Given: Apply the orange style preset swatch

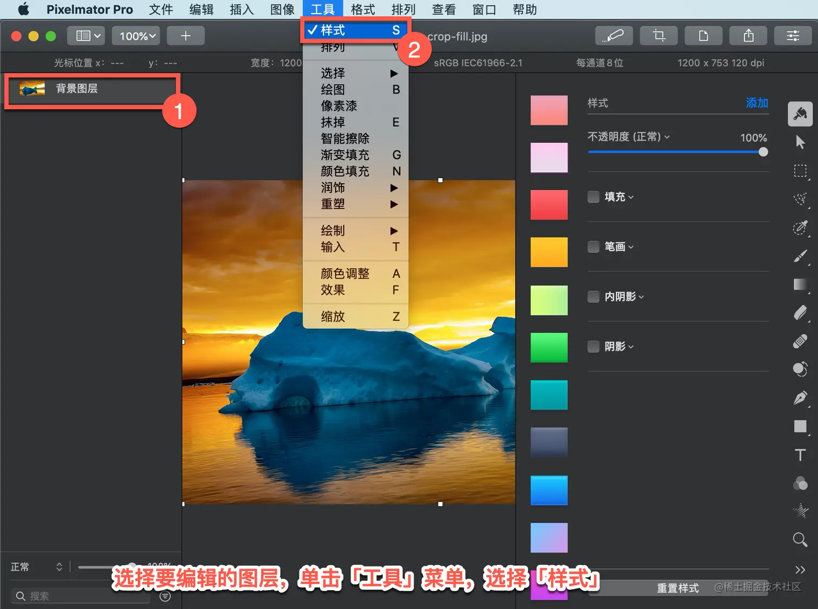Looking at the screenshot, I should click(x=549, y=252).
